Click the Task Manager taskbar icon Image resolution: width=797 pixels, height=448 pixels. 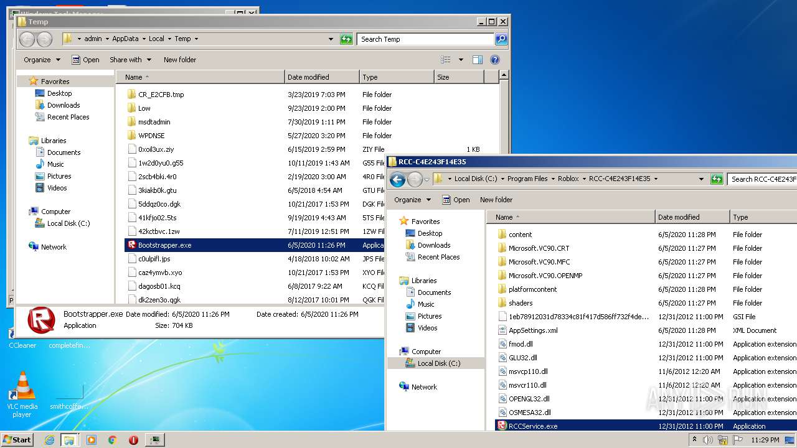point(154,440)
